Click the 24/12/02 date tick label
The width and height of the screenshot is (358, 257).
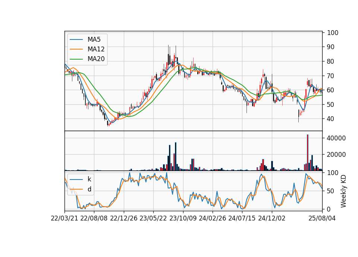272,218
